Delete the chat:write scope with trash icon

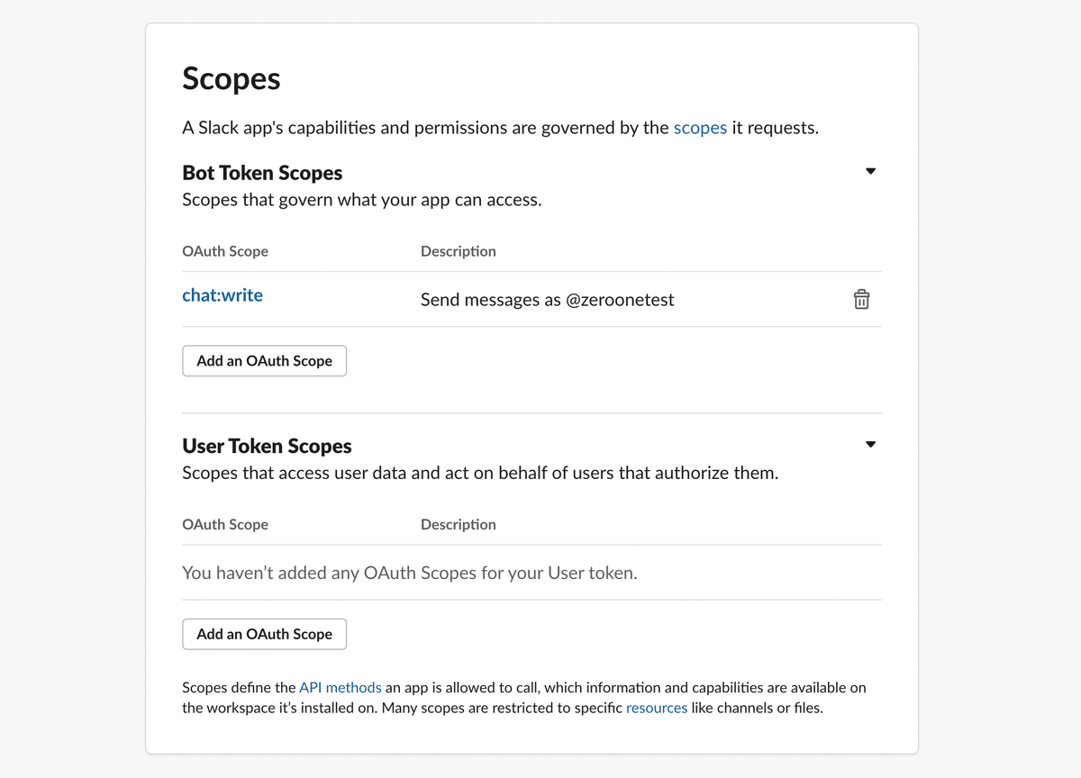point(861,299)
